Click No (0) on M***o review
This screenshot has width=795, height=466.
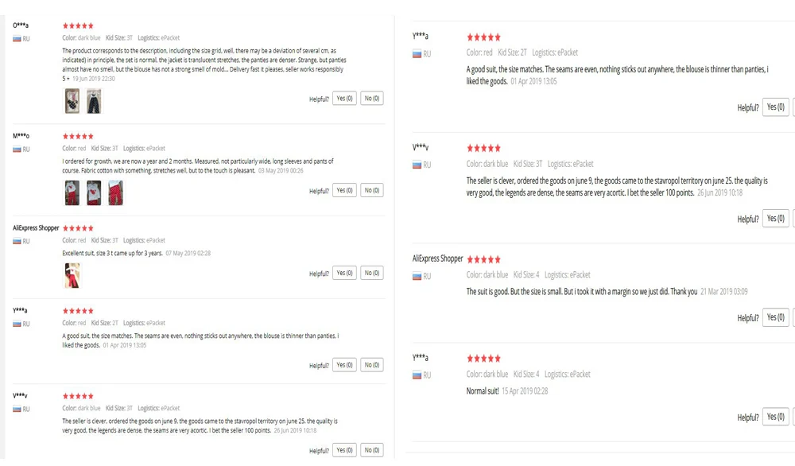371,190
